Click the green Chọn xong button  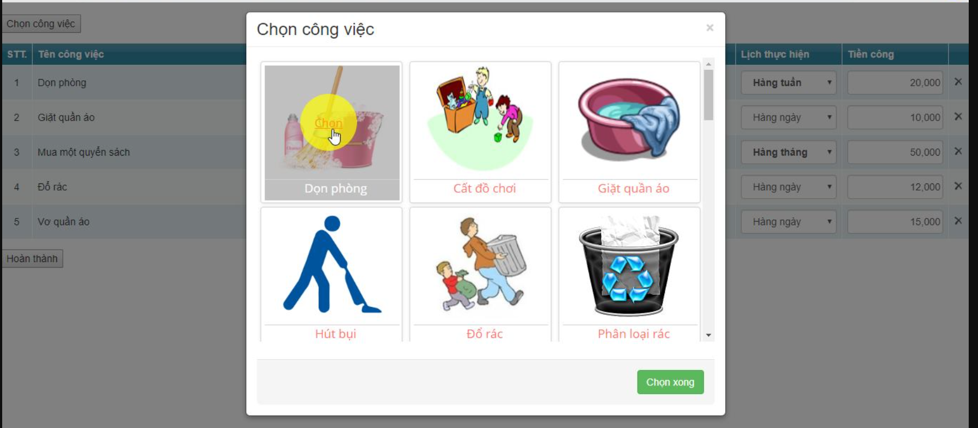[x=670, y=382]
